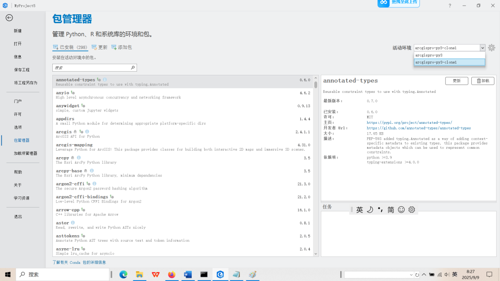Open File Explorer from taskbar
Image resolution: width=500 pixels, height=281 pixels.
click(139, 275)
